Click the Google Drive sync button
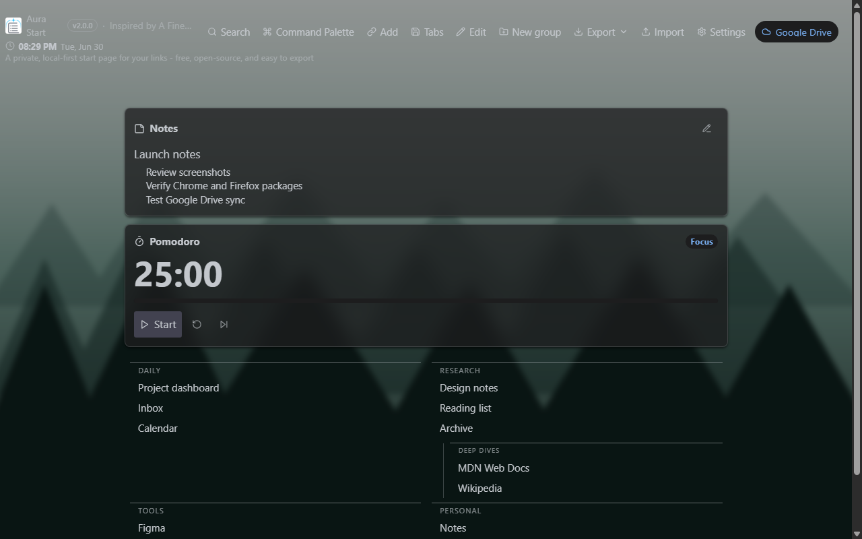The width and height of the screenshot is (862, 539). (x=797, y=32)
